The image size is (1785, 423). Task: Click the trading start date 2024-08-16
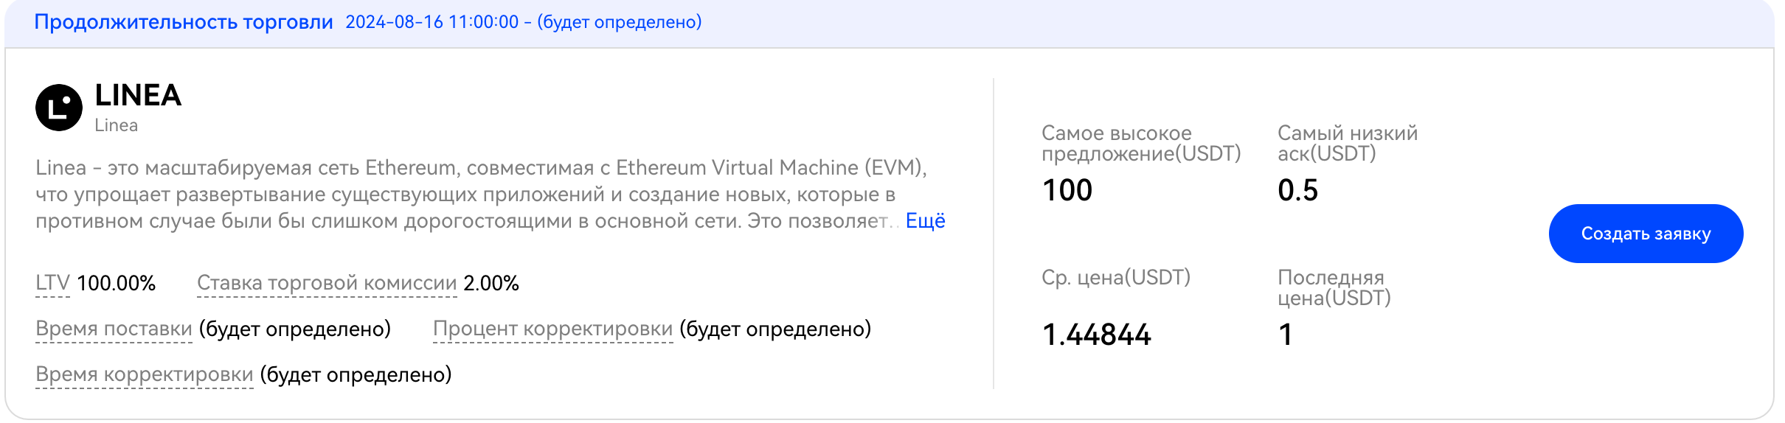click(395, 22)
